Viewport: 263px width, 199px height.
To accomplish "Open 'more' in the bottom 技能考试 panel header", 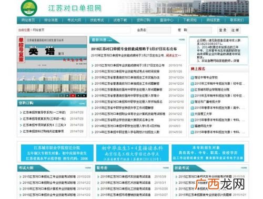I will pos(244,168).
